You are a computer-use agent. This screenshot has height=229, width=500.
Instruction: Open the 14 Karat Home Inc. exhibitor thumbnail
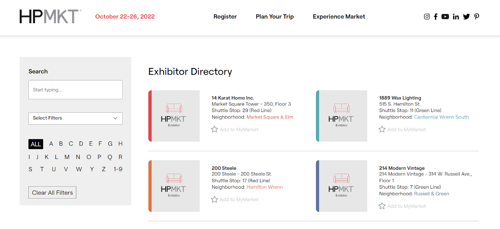(x=174, y=116)
